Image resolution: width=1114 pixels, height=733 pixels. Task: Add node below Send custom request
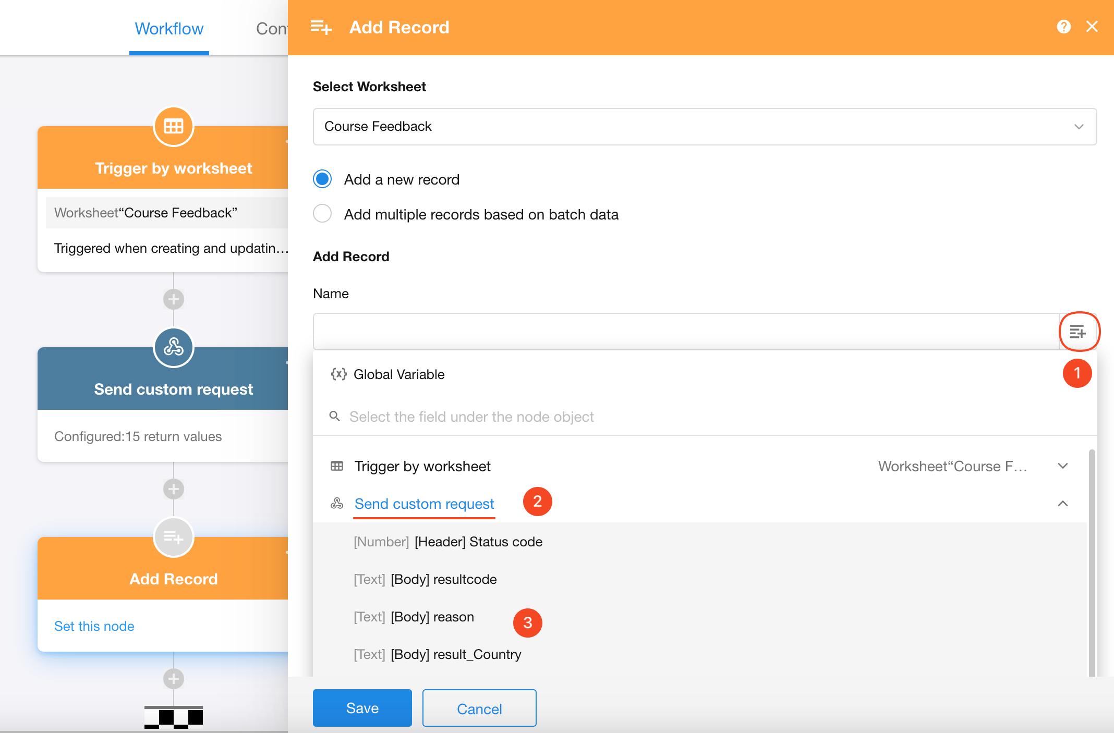pos(174,489)
